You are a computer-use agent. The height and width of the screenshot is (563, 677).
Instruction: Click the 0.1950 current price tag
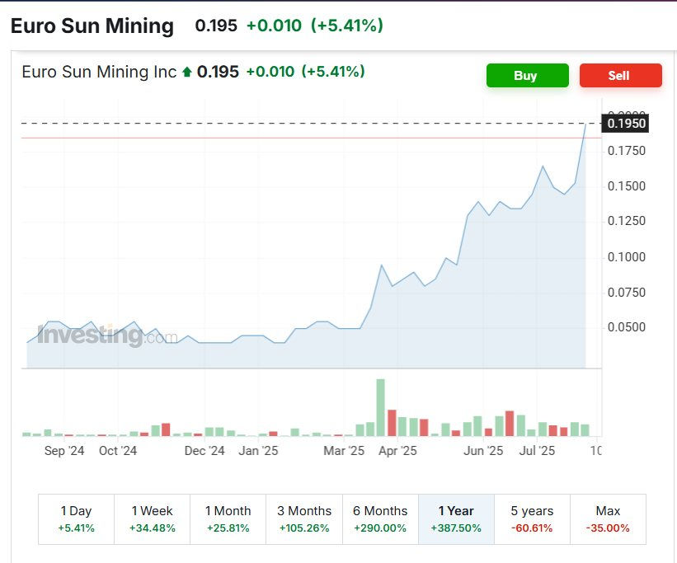tap(627, 123)
